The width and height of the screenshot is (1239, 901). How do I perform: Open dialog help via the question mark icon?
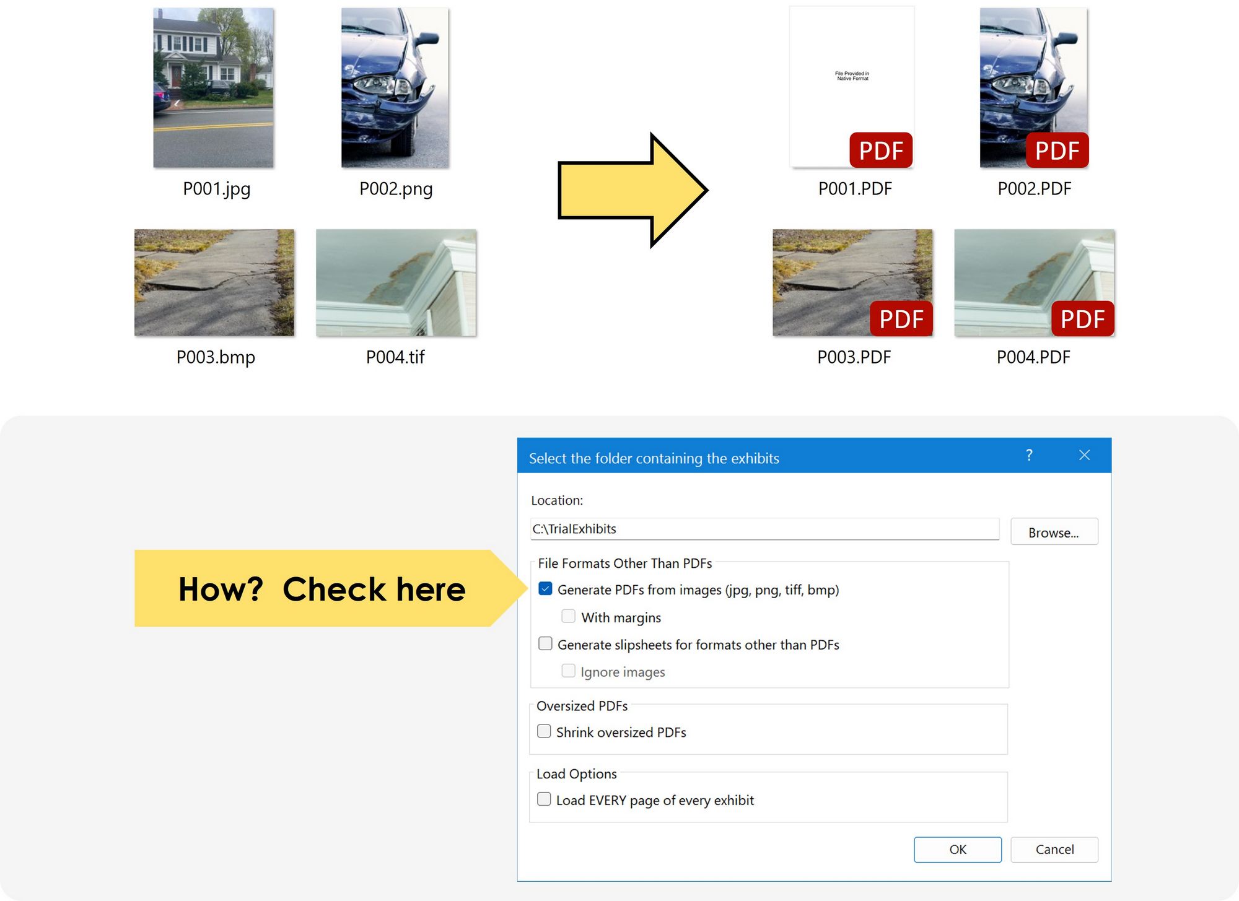[x=1029, y=456]
